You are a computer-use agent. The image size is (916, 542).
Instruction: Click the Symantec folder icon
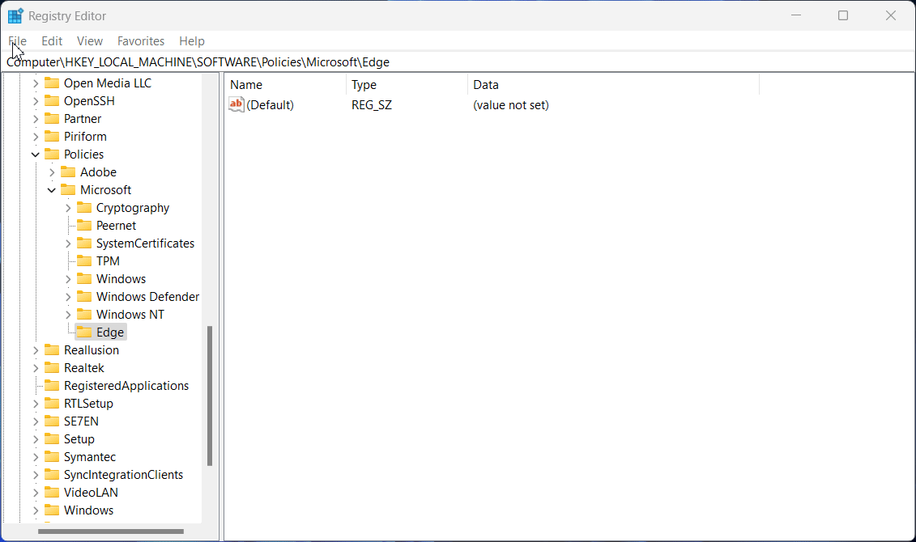click(52, 457)
